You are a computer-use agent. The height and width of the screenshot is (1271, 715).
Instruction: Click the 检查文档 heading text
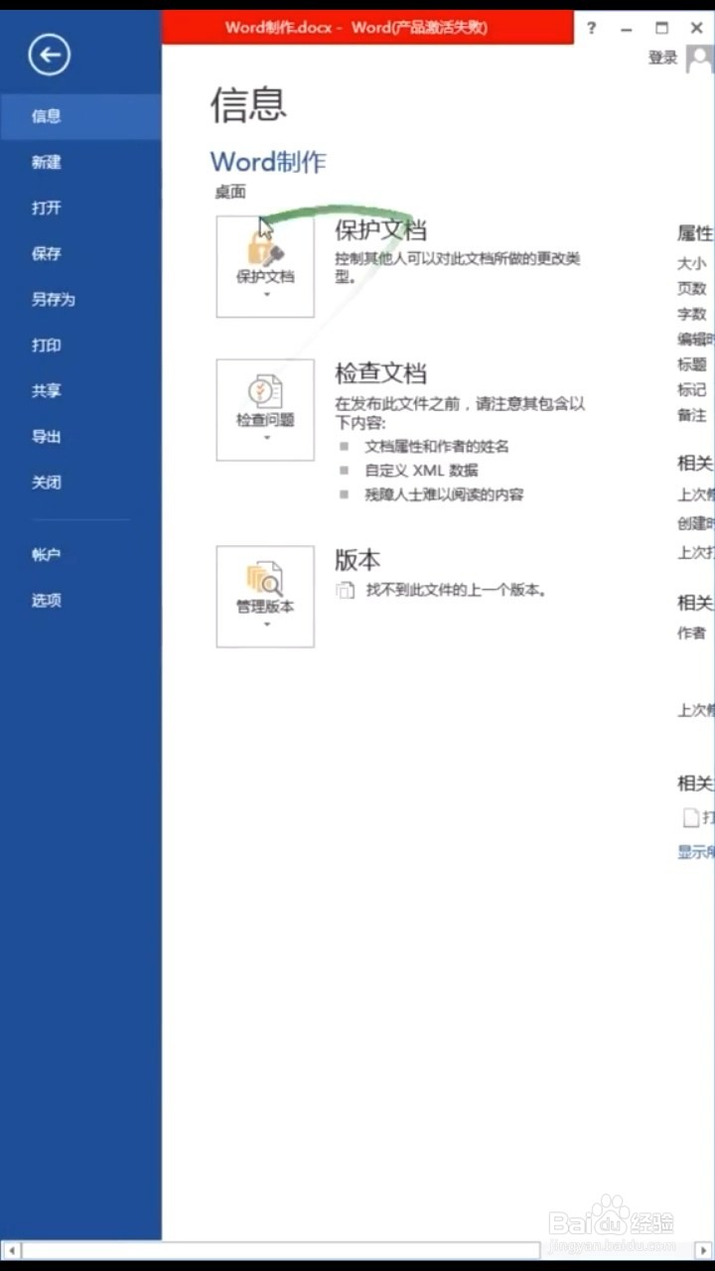point(380,373)
